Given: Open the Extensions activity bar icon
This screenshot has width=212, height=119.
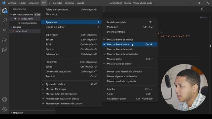Looking at the screenshot, I should click(4, 50).
